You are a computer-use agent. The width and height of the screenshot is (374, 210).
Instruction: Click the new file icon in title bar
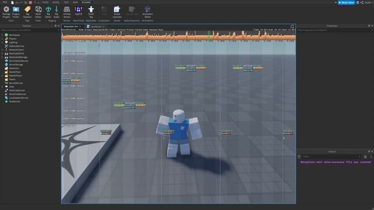[12, 2]
